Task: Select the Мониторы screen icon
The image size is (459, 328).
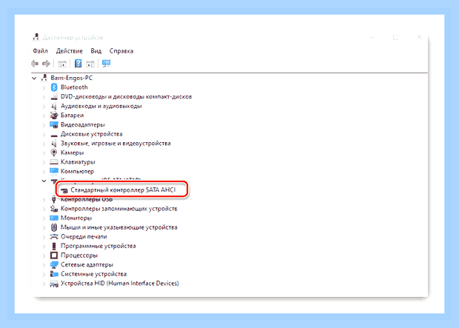Action: [54, 218]
